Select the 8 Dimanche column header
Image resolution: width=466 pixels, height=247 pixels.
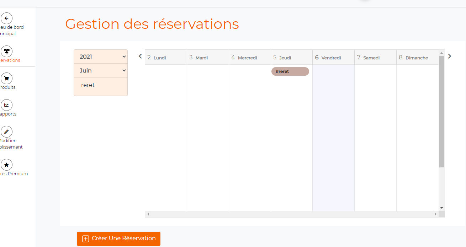(417, 58)
